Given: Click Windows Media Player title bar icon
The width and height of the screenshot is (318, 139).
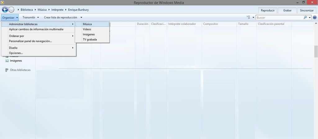Looking at the screenshot, I should point(2,3).
